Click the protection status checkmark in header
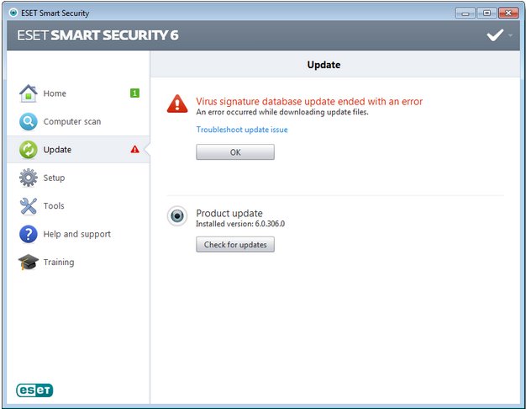 tap(495, 35)
